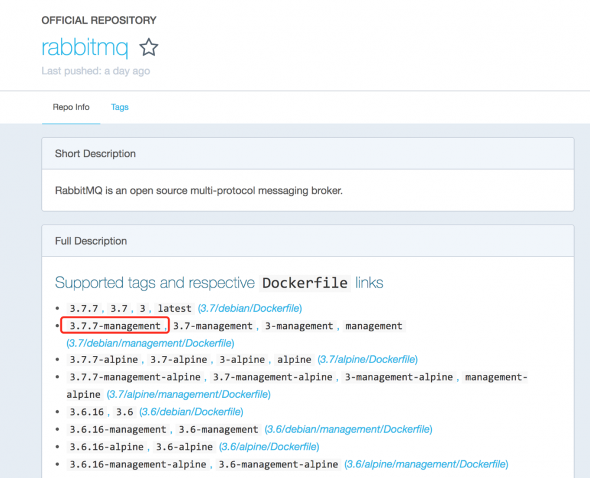Image resolution: width=590 pixels, height=478 pixels.
Task: Switch to the Tags tab
Action: (x=120, y=107)
